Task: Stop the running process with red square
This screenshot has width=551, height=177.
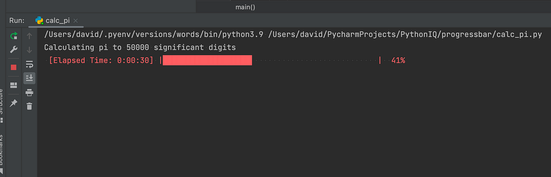Action: pos(14,68)
